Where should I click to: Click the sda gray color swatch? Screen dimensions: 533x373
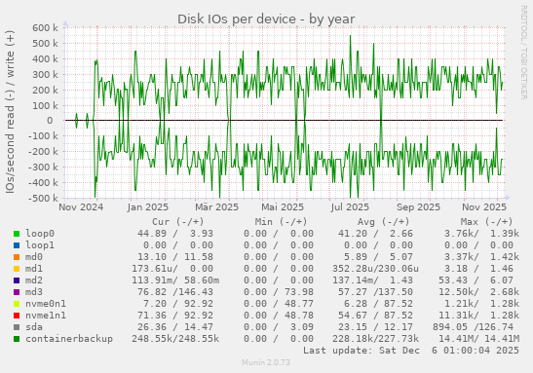[17, 327]
